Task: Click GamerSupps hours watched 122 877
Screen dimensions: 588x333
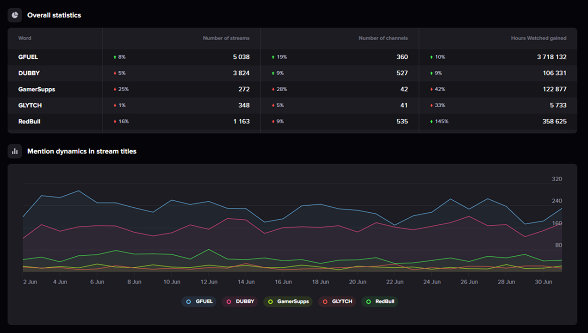Action: click(555, 89)
